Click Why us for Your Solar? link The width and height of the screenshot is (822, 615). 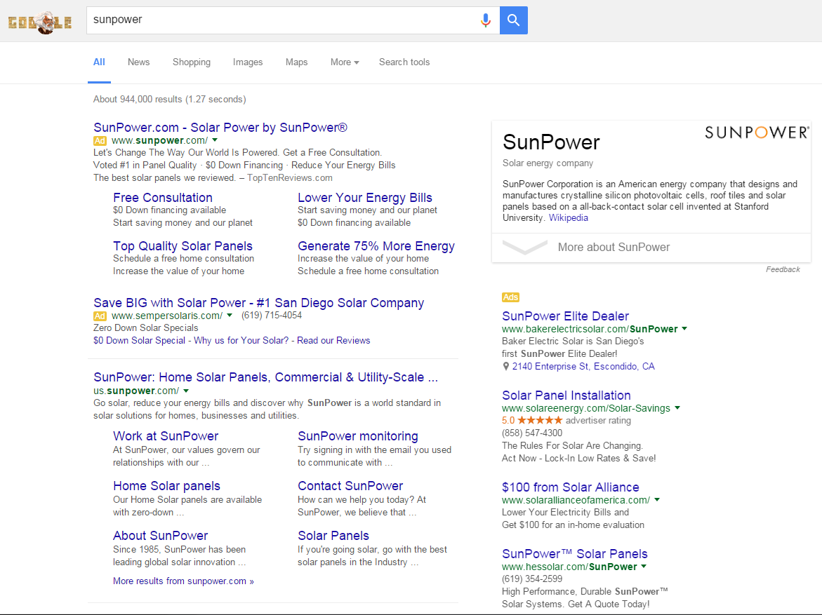click(241, 341)
